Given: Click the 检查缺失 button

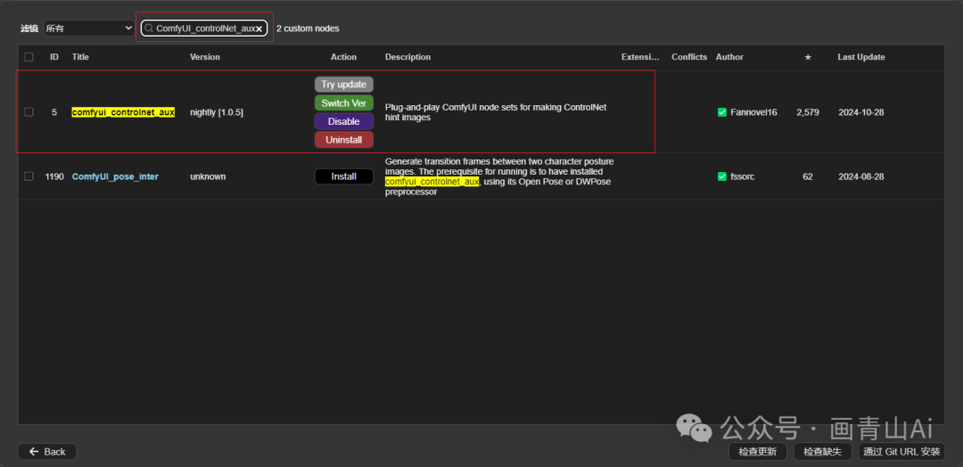Looking at the screenshot, I should pyautogui.click(x=823, y=452).
